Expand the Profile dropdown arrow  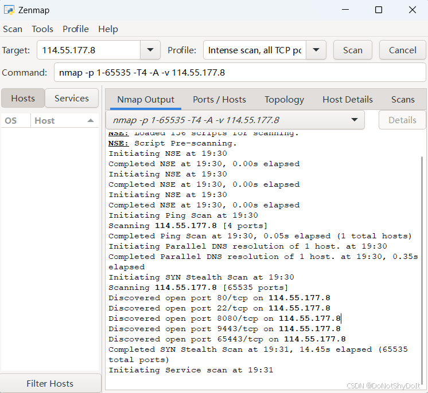click(316, 50)
